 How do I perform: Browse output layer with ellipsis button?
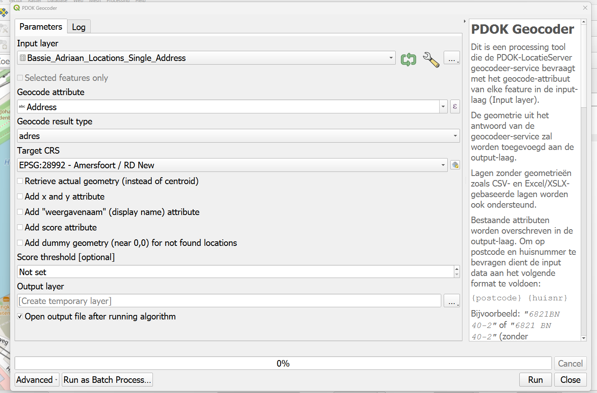pyautogui.click(x=452, y=301)
